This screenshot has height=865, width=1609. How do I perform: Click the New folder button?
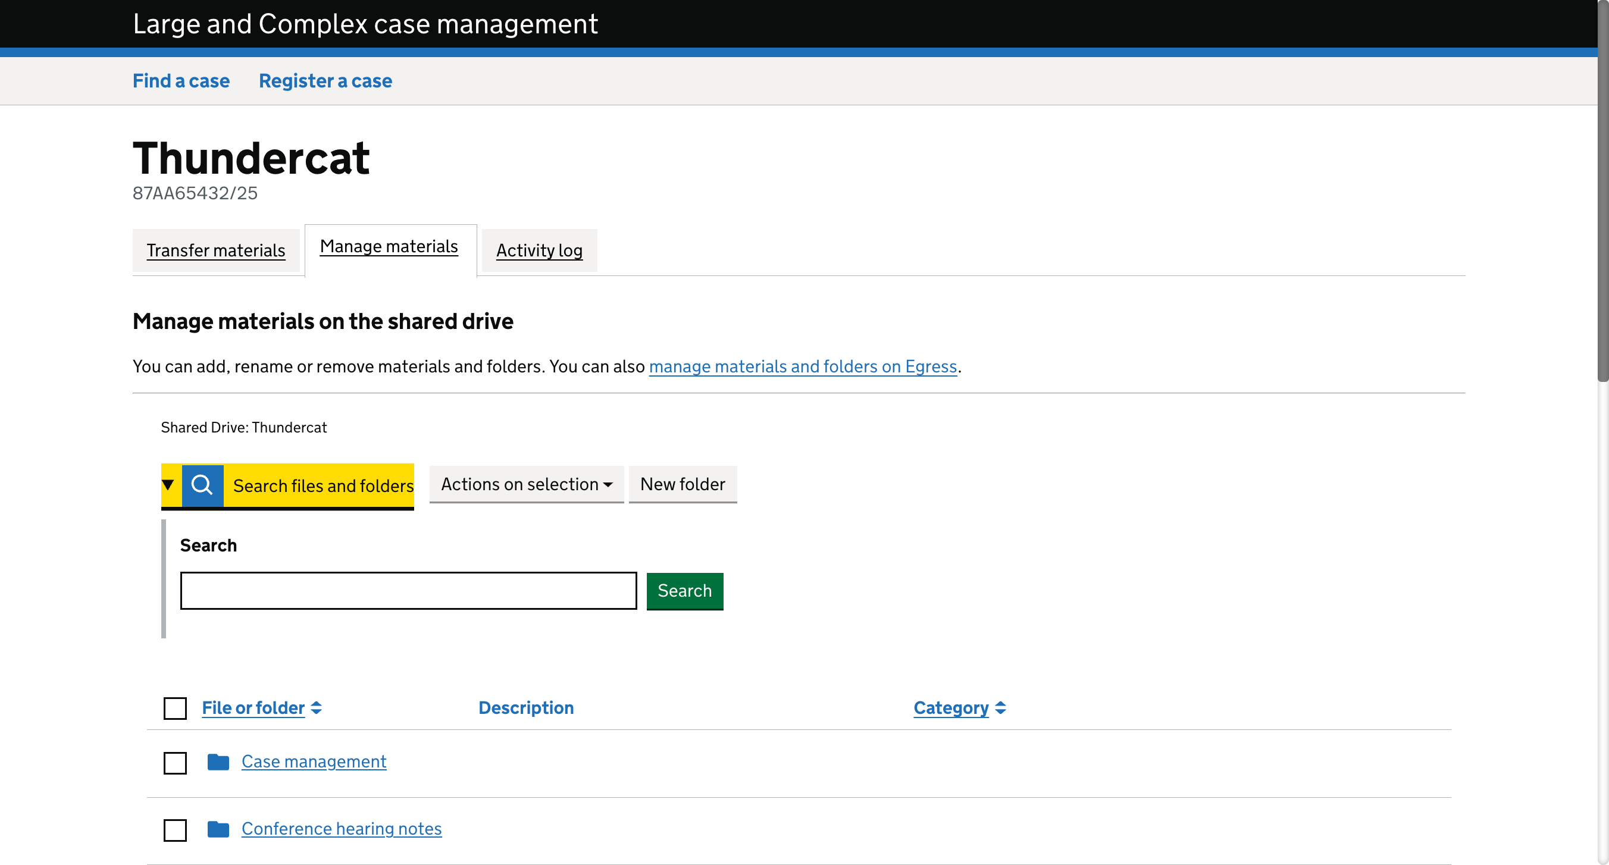(x=683, y=484)
